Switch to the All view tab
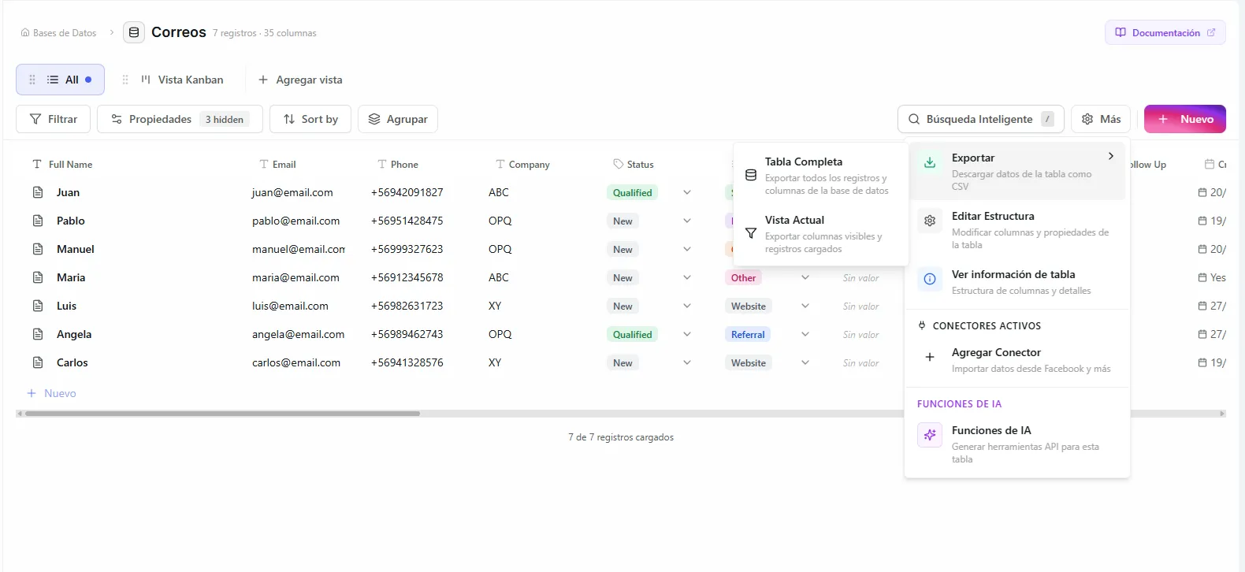Image resolution: width=1245 pixels, height=572 pixels. point(61,80)
